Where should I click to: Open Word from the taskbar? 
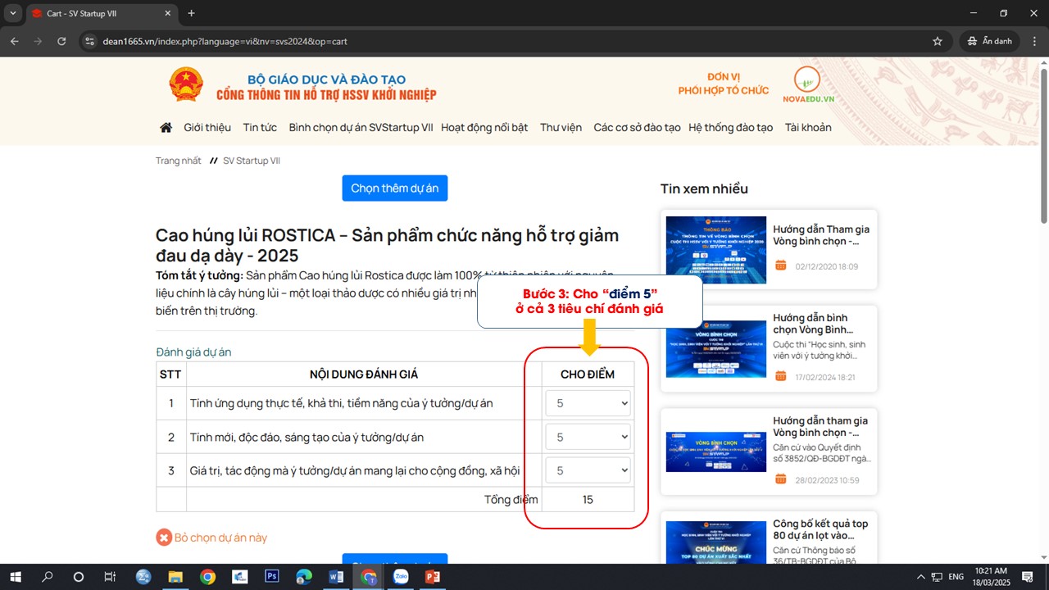point(336,577)
